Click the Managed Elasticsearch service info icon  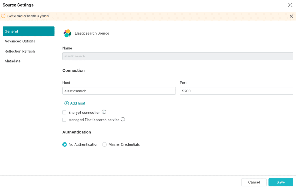pos(123,119)
